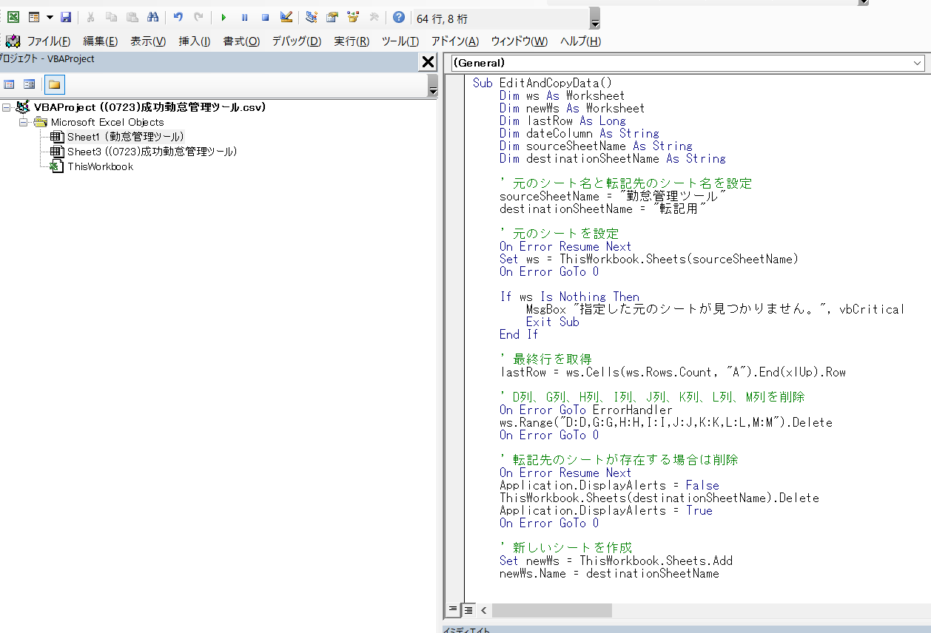Open the 編集(E) menu
Image resolution: width=931 pixels, height=633 pixels.
tap(101, 41)
